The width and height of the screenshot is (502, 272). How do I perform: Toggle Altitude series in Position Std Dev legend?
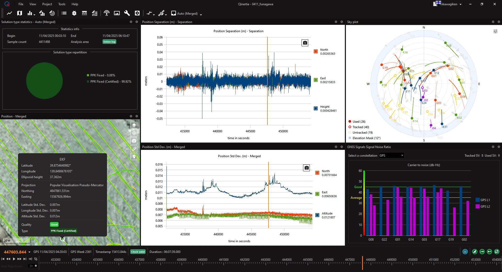pyautogui.click(x=317, y=215)
